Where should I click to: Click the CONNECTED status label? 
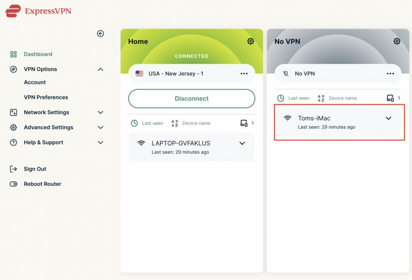pos(192,56)
